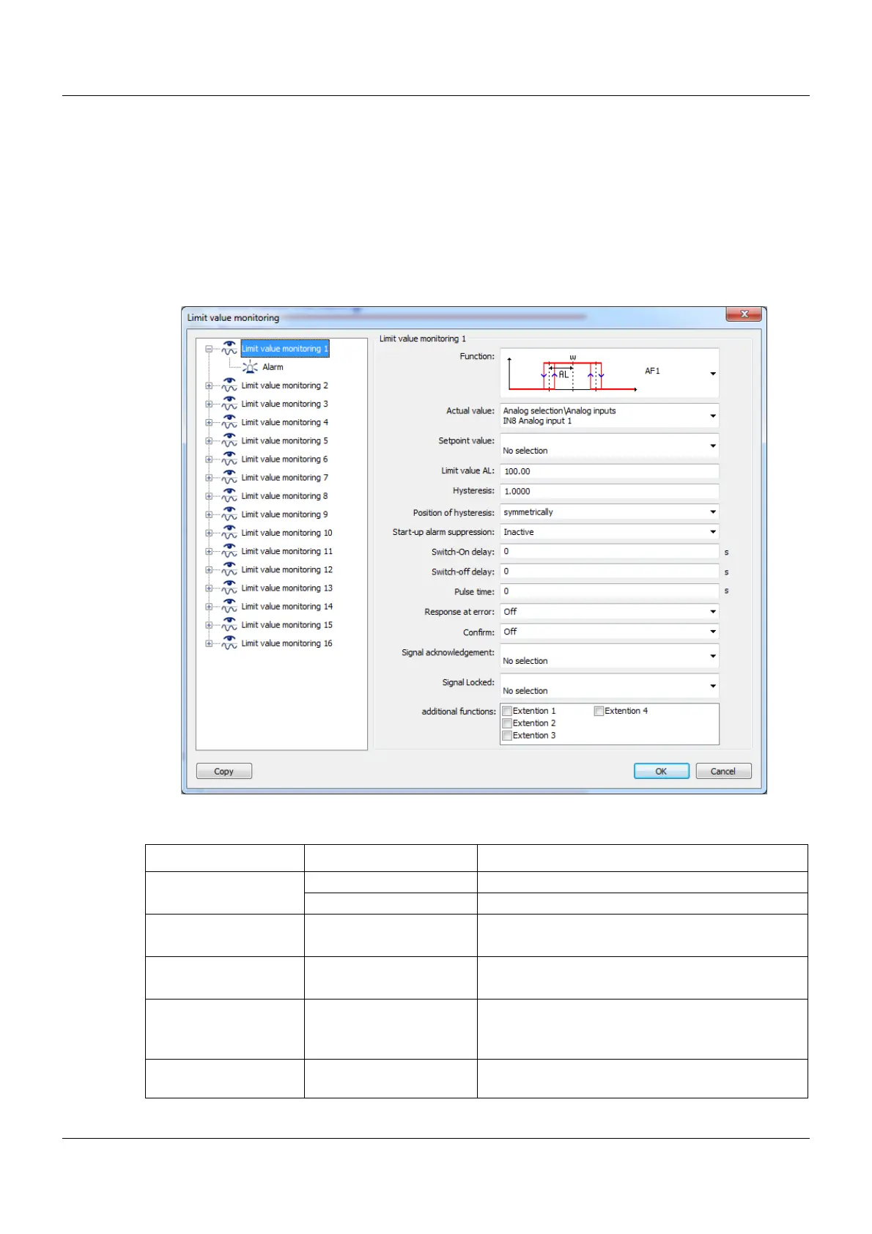Expand the Limit value monitoring 5 node
The height and width of the screenshot is (1234, 872).
click(209, 441)
